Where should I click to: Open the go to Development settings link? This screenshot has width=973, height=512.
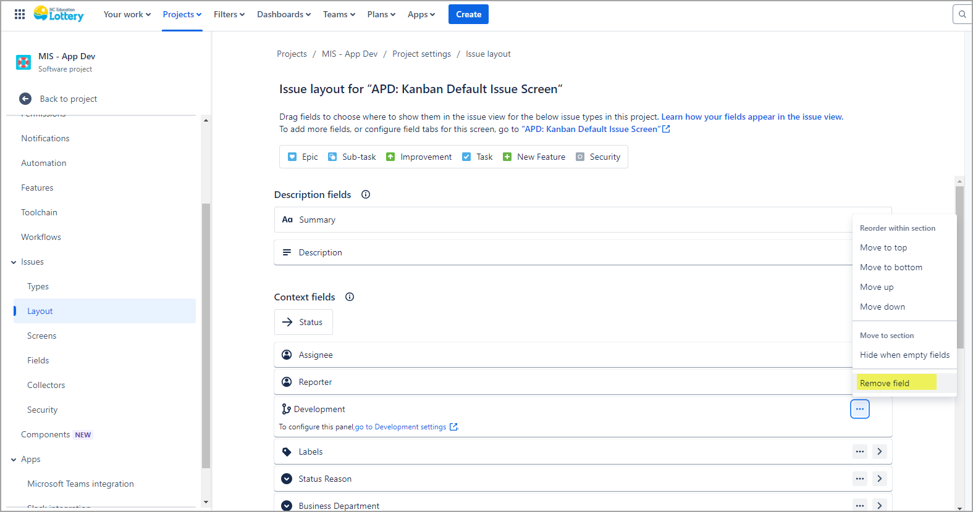pyautogui.click(x=406, y=427)
